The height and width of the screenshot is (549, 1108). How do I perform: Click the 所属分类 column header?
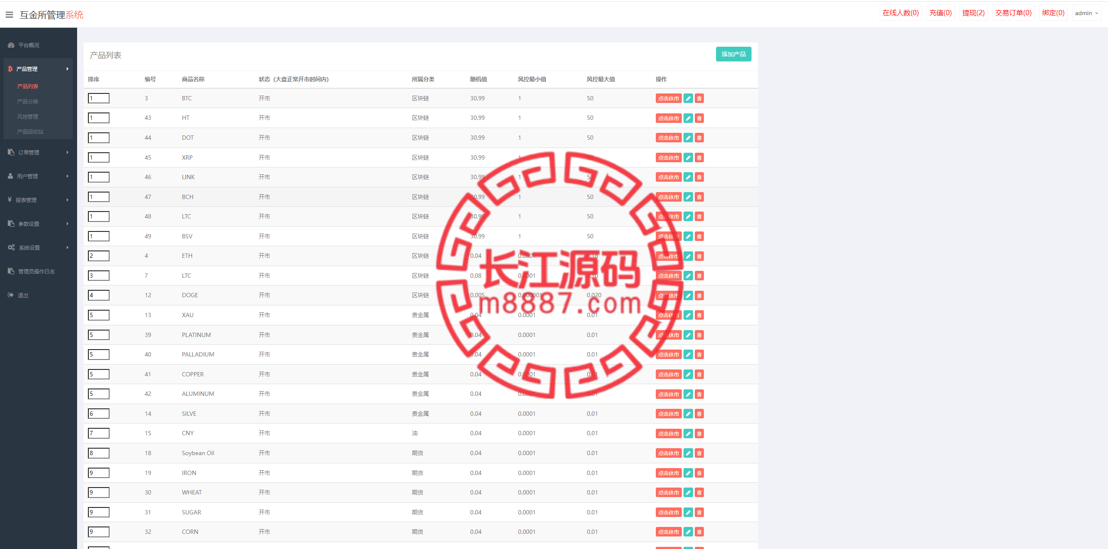point(423,79)
